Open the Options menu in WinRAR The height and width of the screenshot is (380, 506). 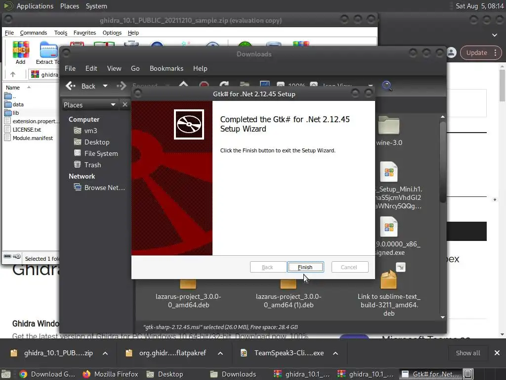112,33
